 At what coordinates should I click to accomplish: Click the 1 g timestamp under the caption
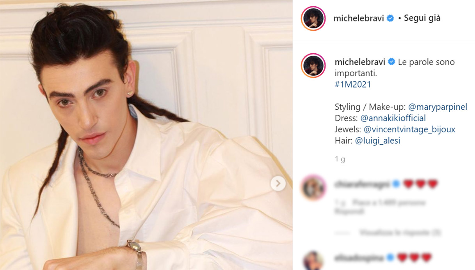point(340,159)
